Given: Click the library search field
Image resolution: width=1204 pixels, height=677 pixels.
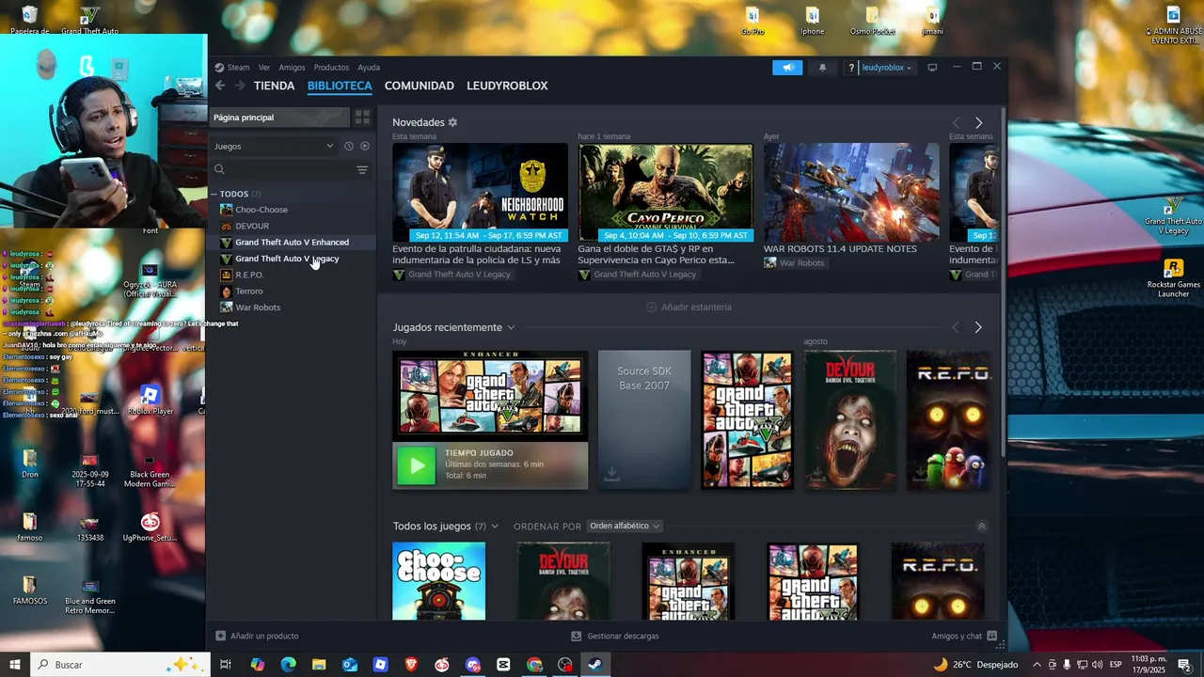Looking at the screenshot, I should [282, 169].
